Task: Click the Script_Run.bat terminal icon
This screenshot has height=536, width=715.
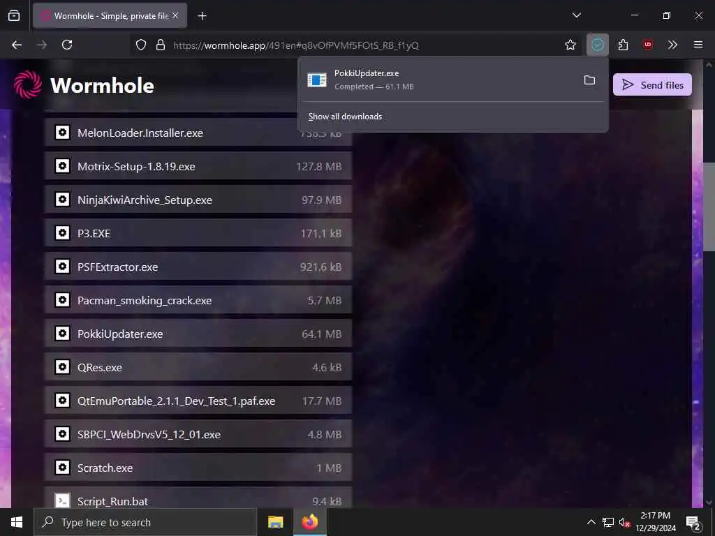Action: [x=62, y=500]
